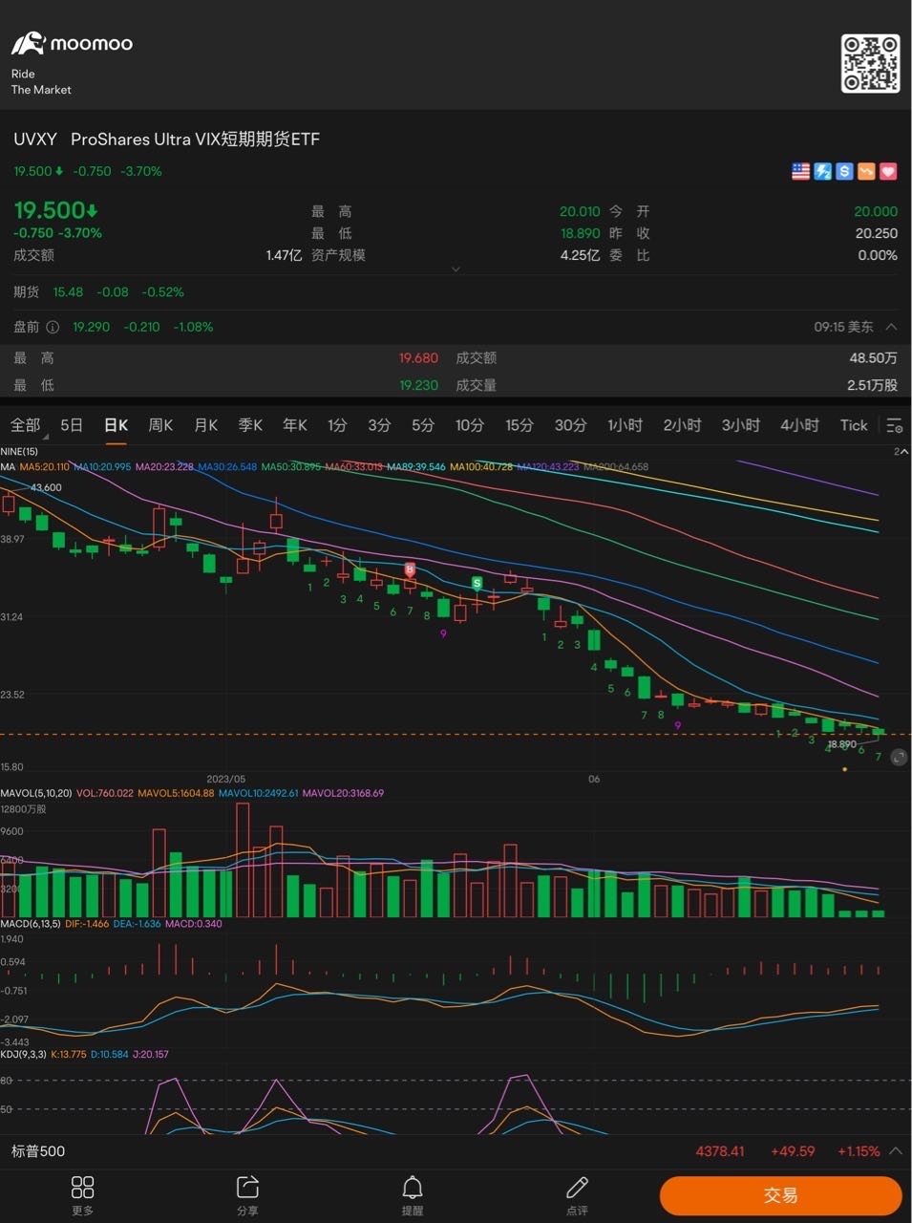Open the 更多 menu icon
912x1223 pixels.
(x=83, y=1194)
